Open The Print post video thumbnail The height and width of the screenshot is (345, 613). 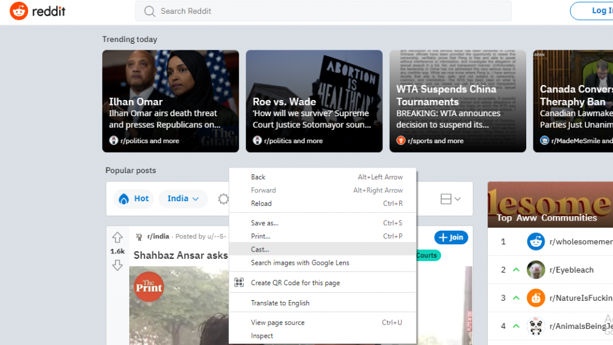pos(179,305)
